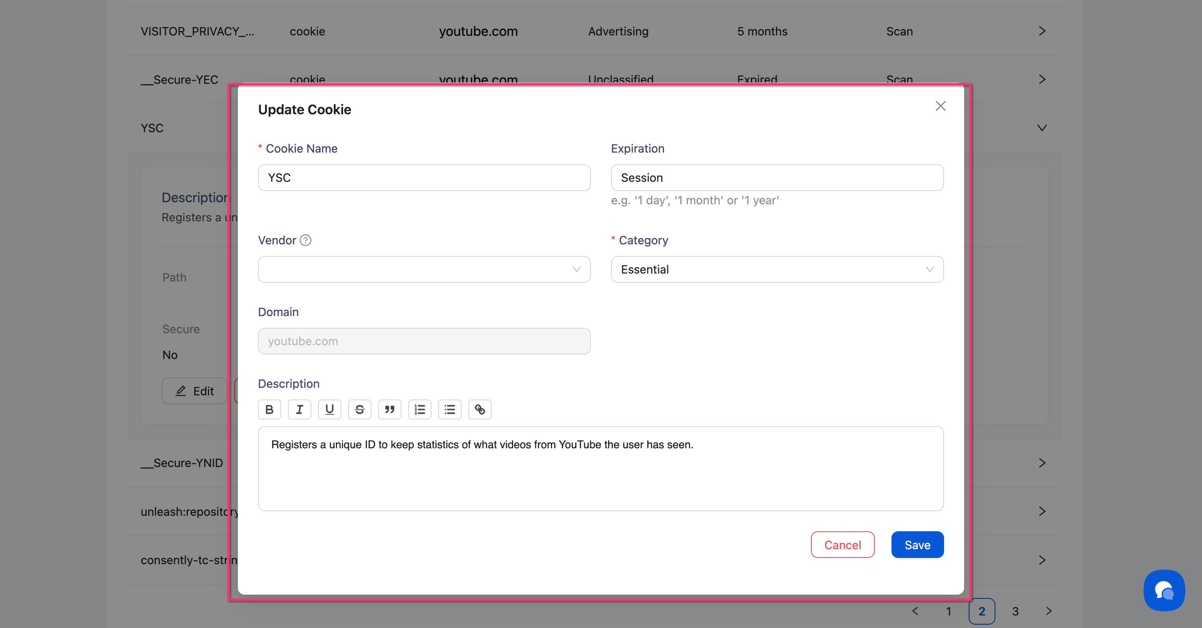Save the cookie changes

point(917,545)
